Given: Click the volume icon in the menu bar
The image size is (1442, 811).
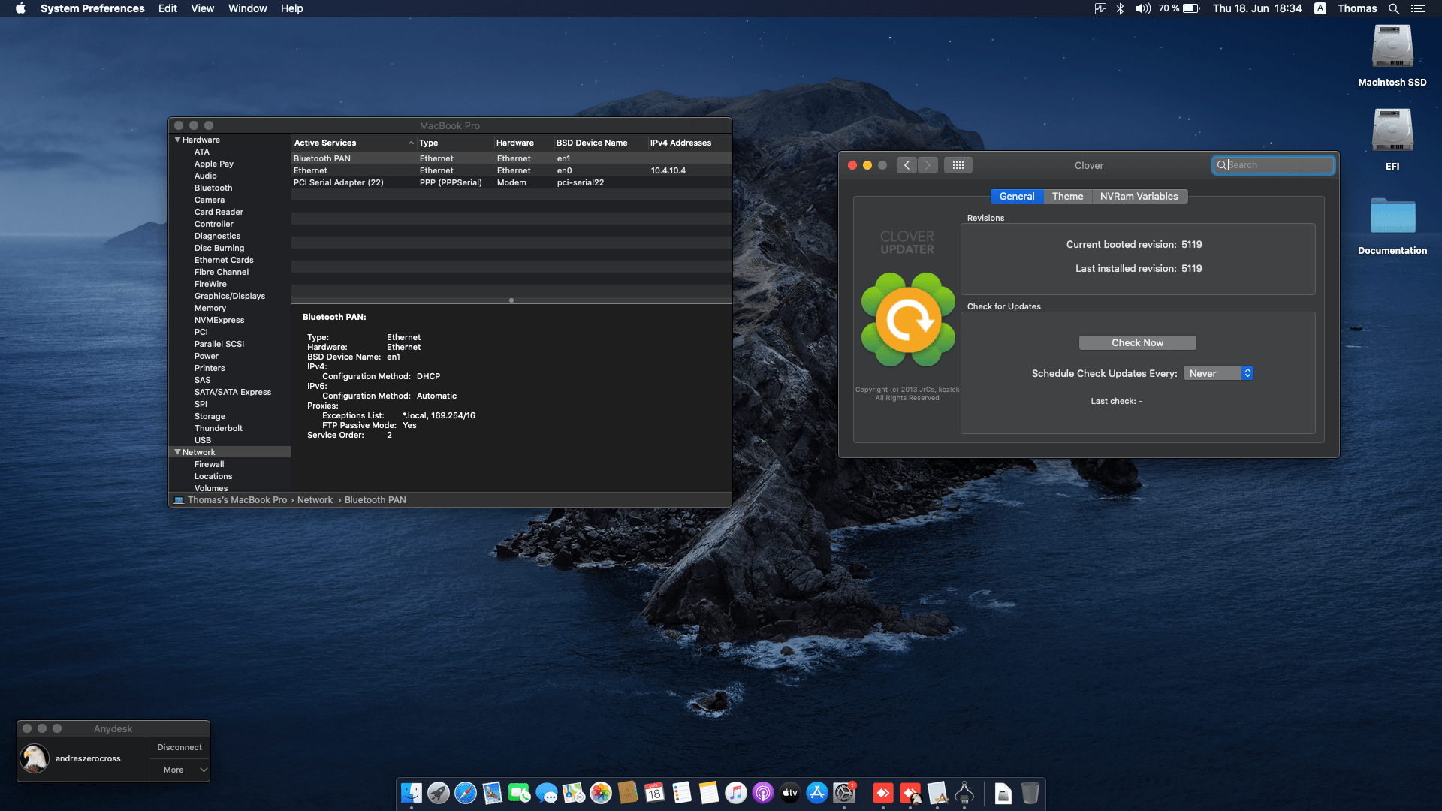Looking at the screenshot, I should pyautogui.click(x=1142, y=8).
